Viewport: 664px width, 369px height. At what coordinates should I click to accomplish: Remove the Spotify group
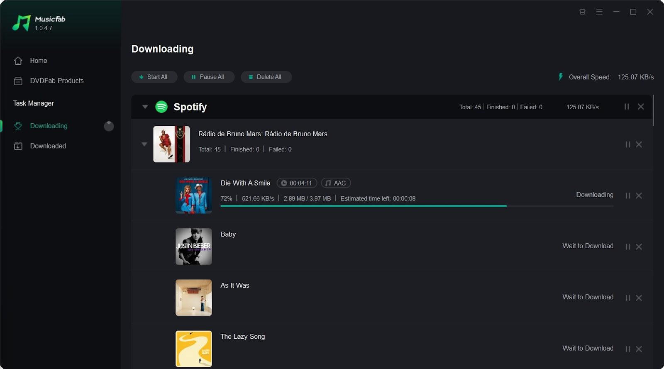(641, 107)
